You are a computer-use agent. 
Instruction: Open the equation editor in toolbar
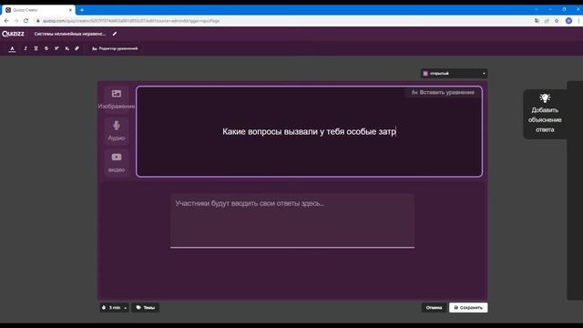coord(115,48)
